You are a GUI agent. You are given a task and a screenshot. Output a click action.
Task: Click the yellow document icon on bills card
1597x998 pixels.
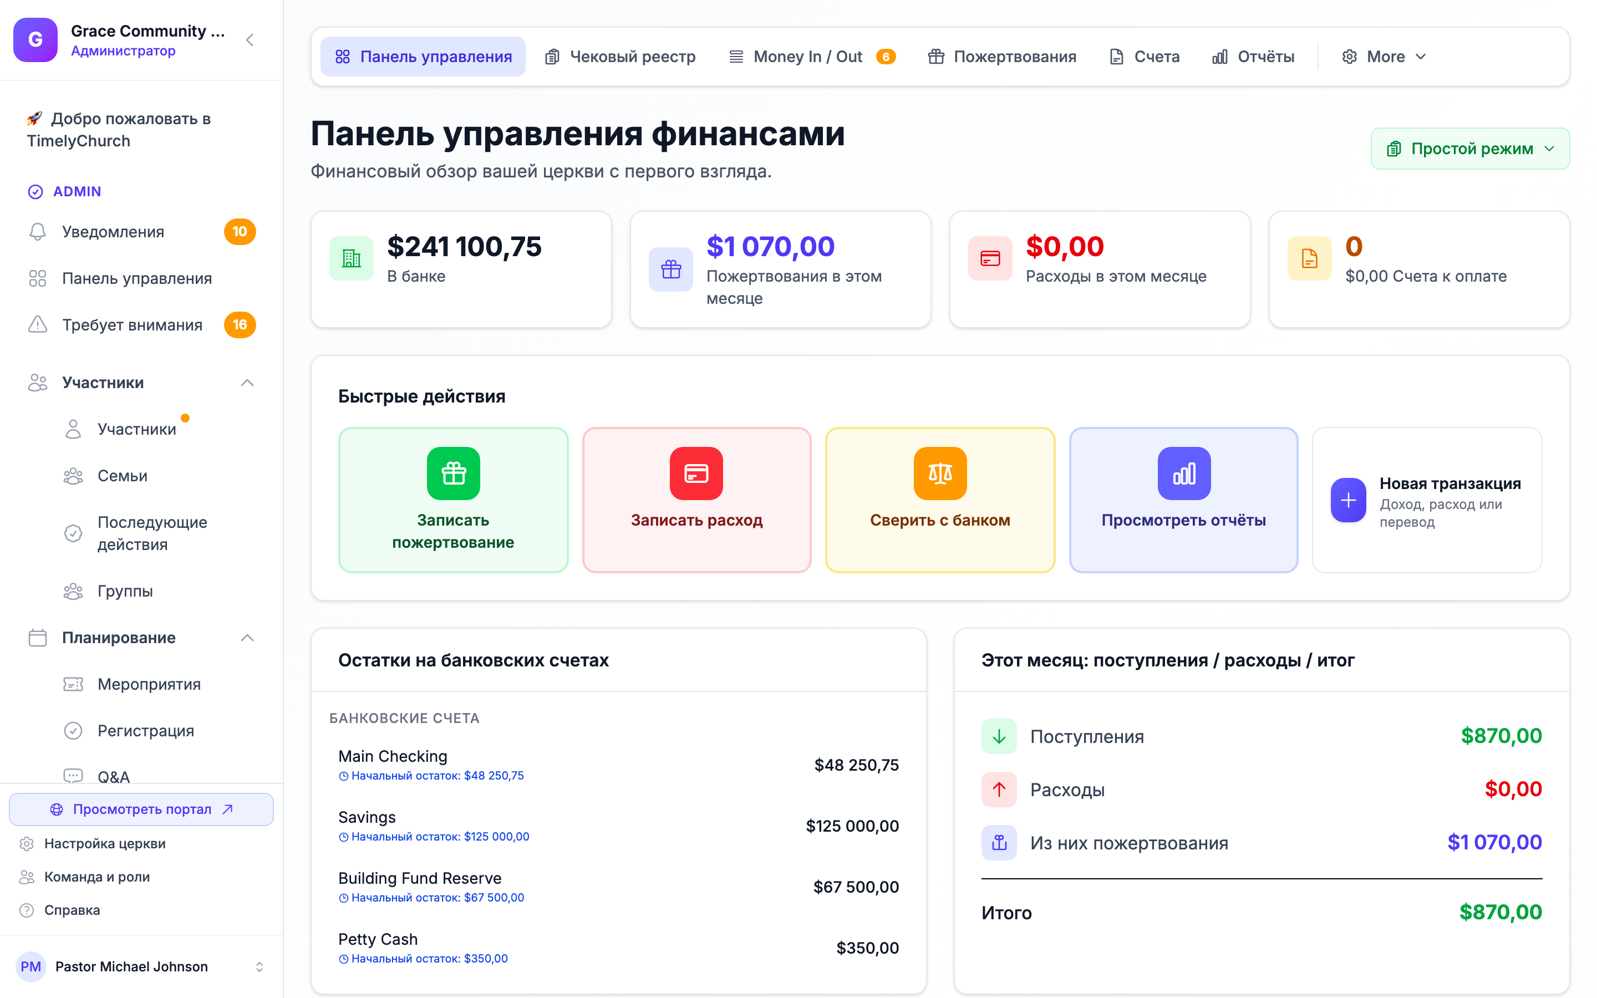pyautogui.click(x=1309, y=258)
